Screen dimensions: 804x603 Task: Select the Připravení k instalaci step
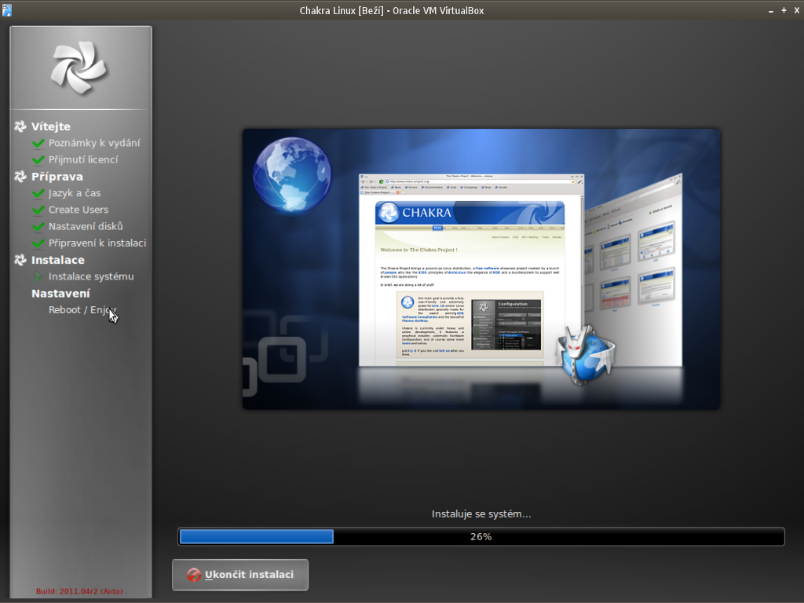coord(97,243)
